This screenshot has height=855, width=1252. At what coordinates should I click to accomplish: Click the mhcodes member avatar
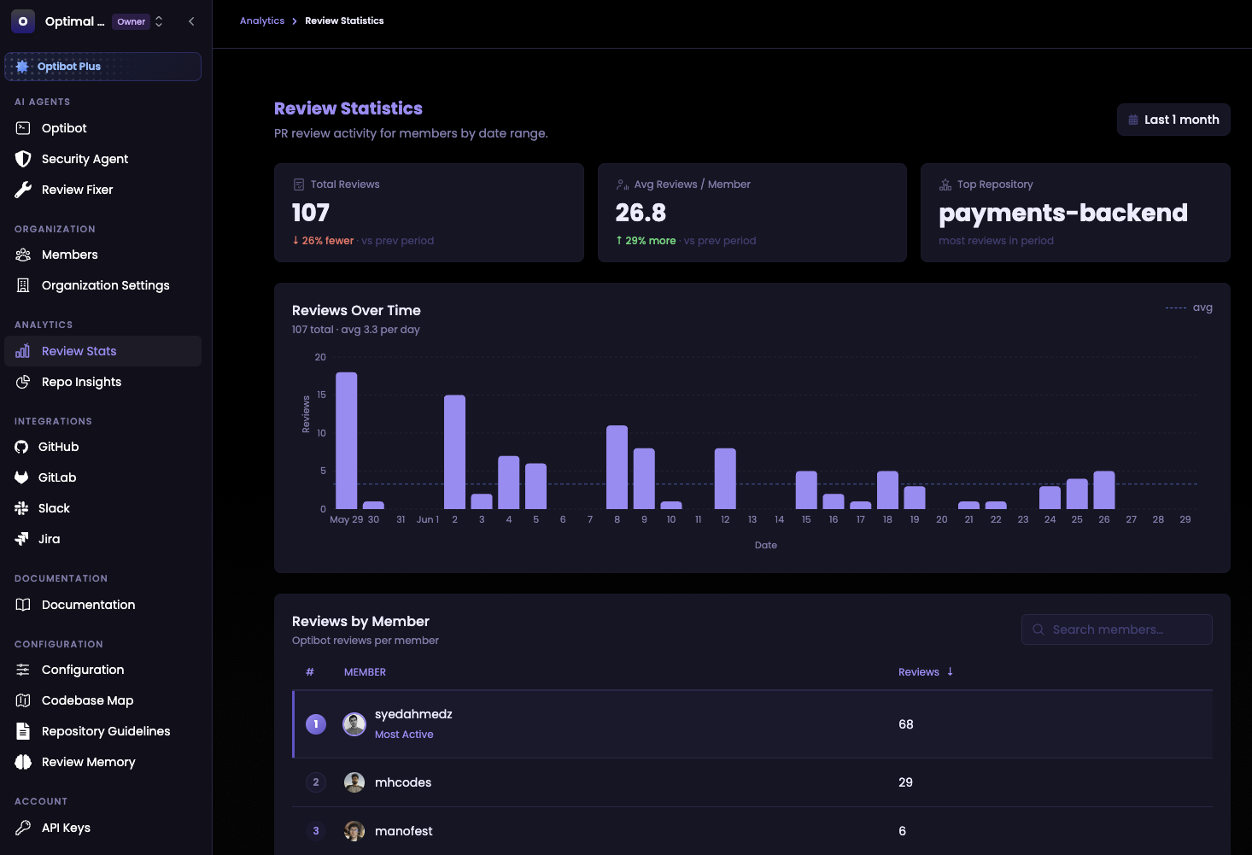point(354,782)
